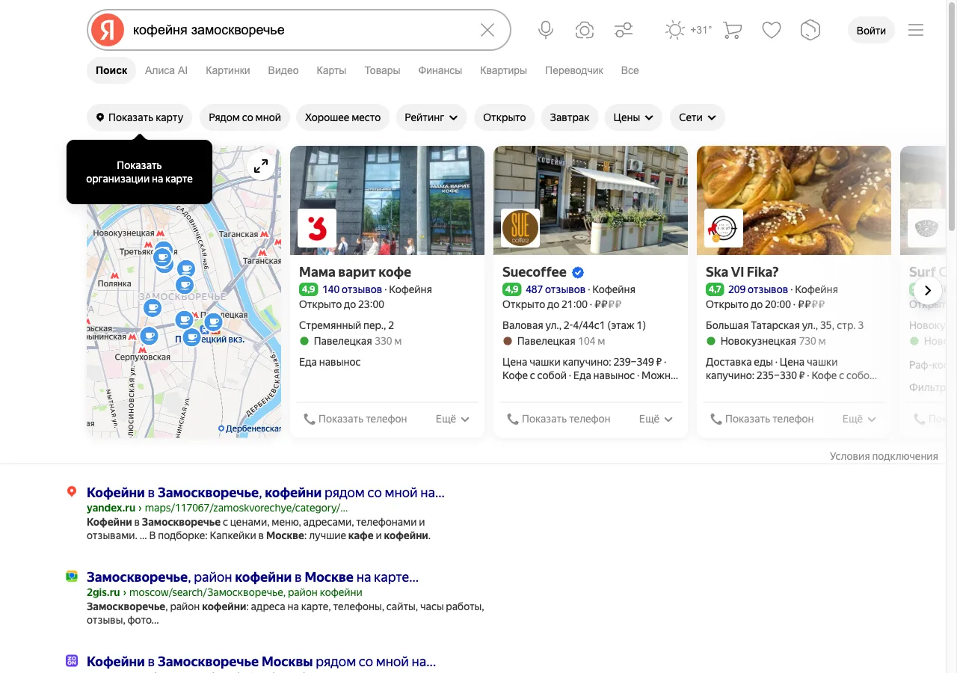
Task: Open the shopping cart icon
Action: (733, 30)
